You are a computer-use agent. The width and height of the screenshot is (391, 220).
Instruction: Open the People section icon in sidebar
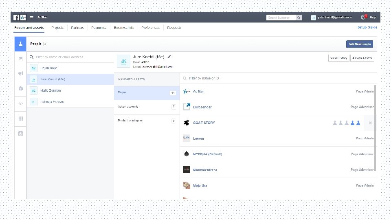[x=20, y=44]
